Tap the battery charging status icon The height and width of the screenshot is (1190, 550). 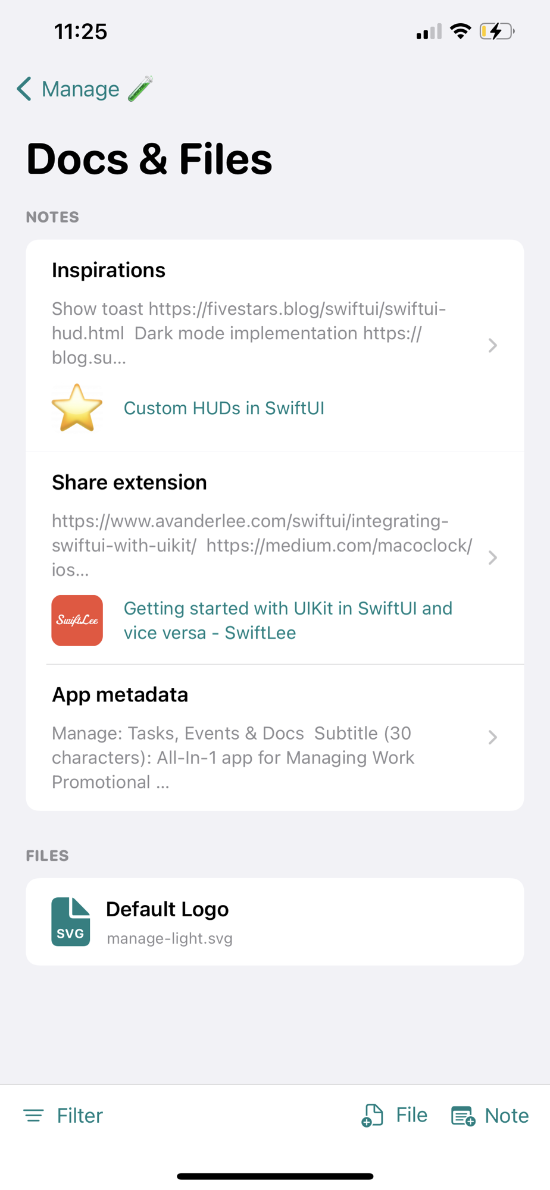496,32
